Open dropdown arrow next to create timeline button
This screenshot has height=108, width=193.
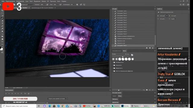[x=67, y=99]
